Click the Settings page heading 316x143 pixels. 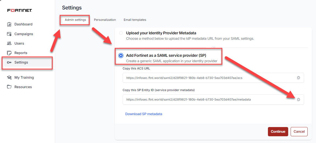(72, 8)
